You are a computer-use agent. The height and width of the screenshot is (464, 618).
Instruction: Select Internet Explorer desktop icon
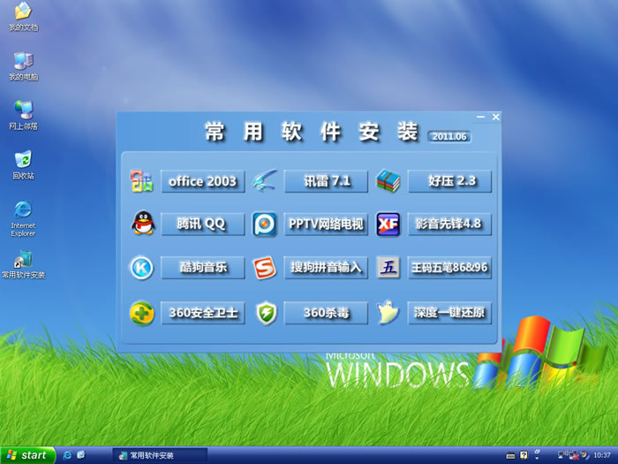[x=23, y=218]
